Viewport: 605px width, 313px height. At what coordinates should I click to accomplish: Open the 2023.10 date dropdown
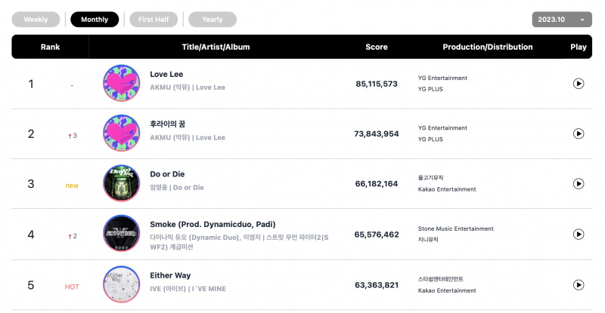[562, 20]
